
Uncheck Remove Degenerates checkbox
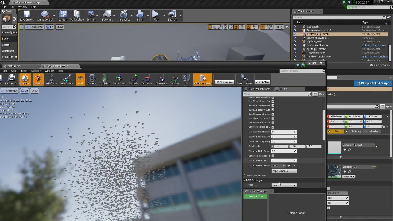coord(273,105)
